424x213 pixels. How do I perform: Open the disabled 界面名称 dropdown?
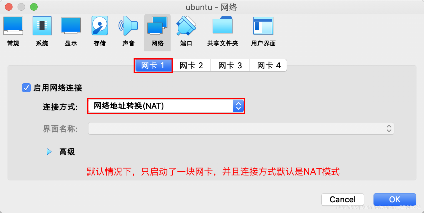pyautogui.click(x=241, y=128)
